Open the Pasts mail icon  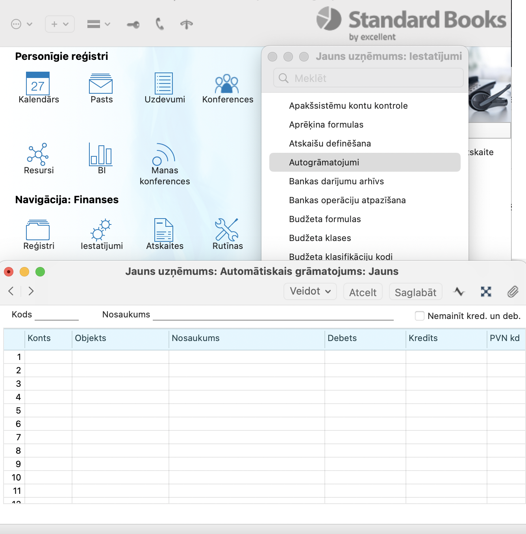point(101,83)
